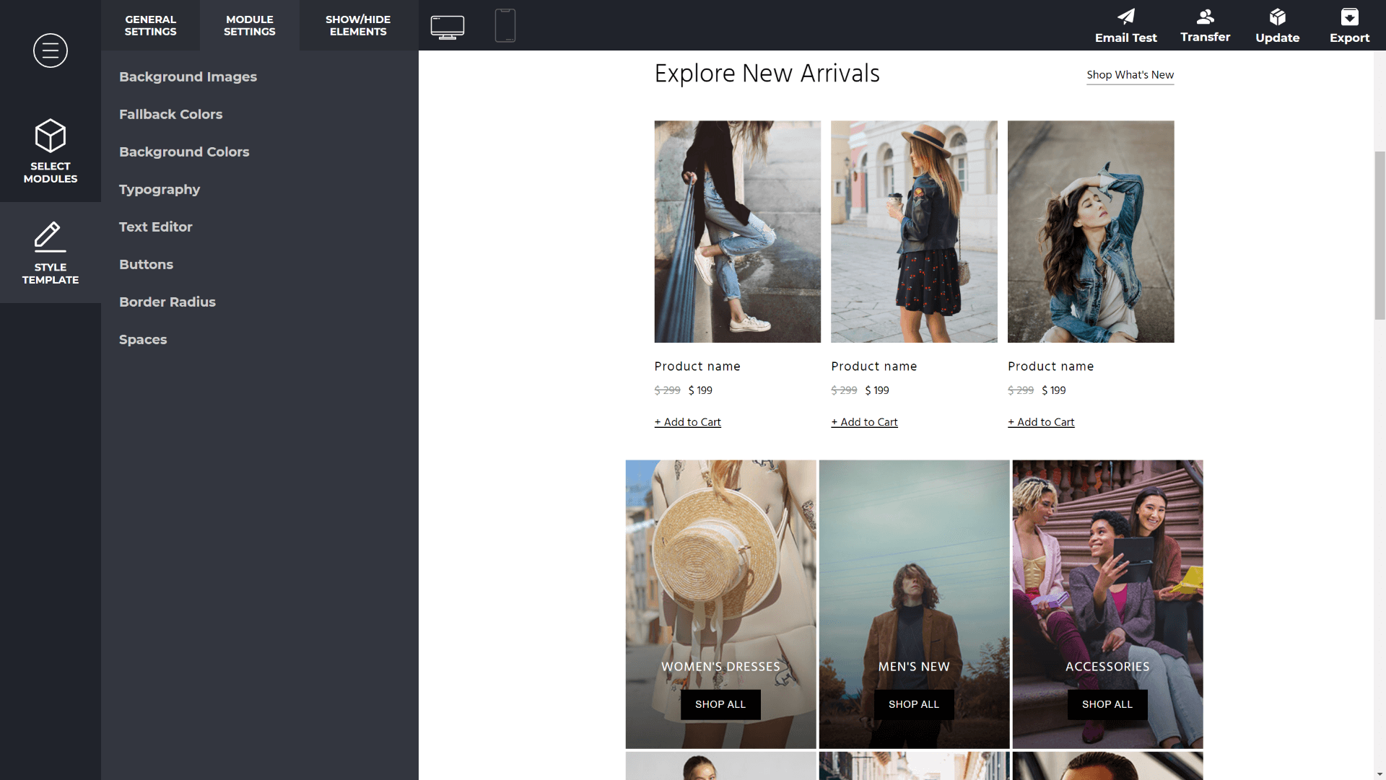Viewport: 1386px width, 780px height.
Task: Click the Email Test paper plane icon
Action: pyautogui.click(x=1126, y=16)
